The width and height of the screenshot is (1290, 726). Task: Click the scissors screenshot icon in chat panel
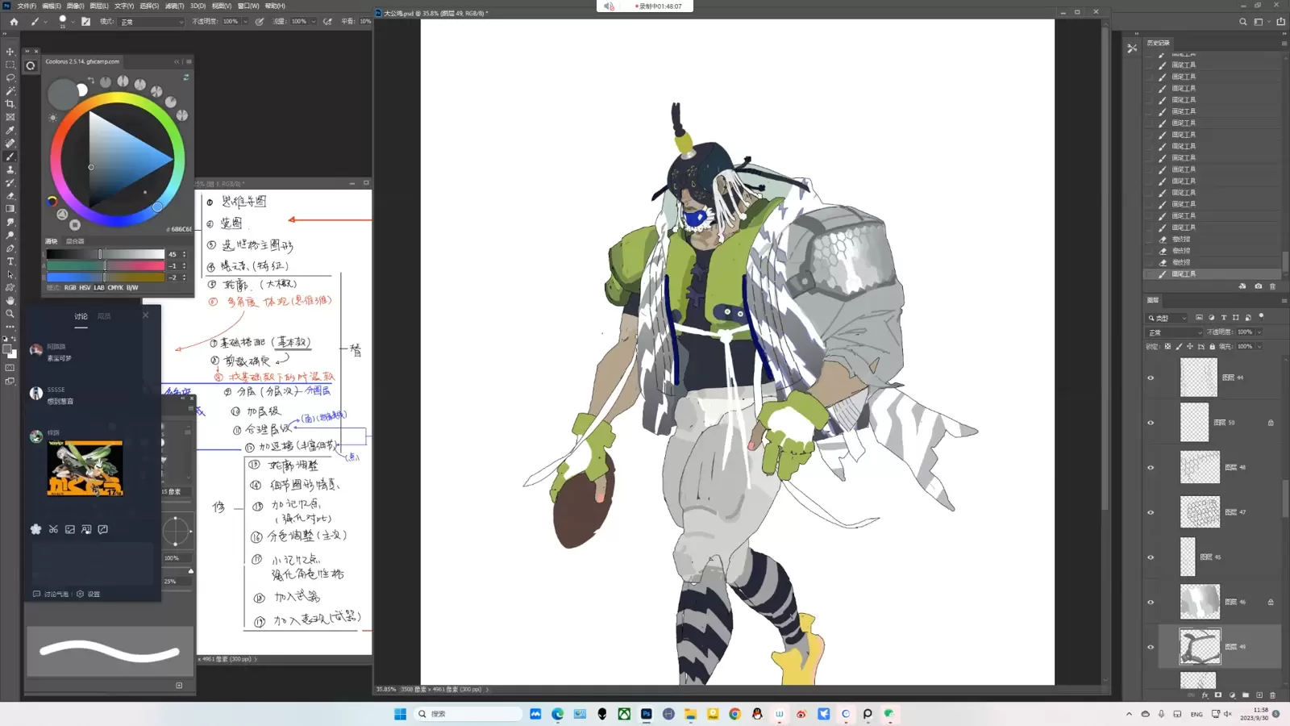tap(53, 529)
